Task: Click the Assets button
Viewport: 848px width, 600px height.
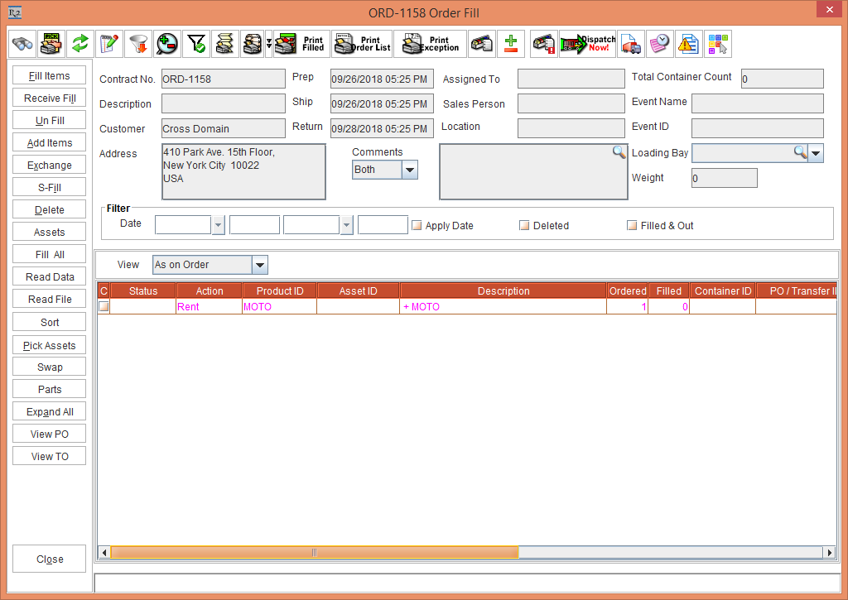Action: pos(49,232)
